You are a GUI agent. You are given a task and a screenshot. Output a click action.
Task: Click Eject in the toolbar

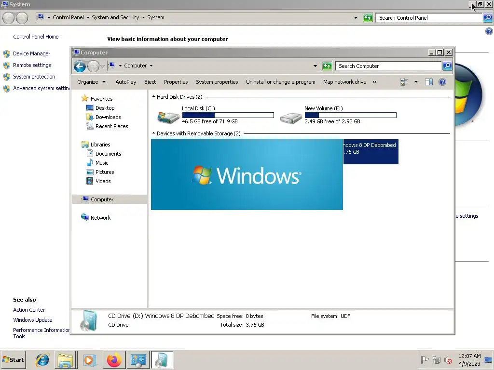(150, 82)
